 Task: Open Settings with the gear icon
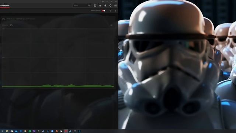111,6
